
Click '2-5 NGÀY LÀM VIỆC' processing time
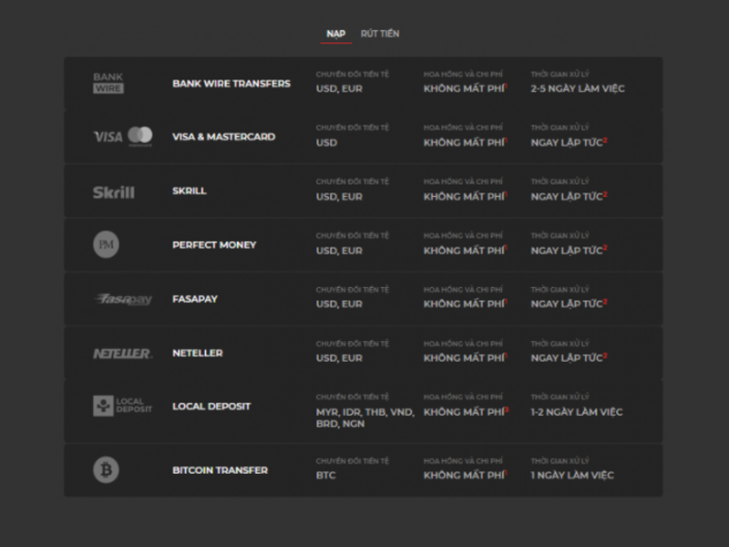578,88
